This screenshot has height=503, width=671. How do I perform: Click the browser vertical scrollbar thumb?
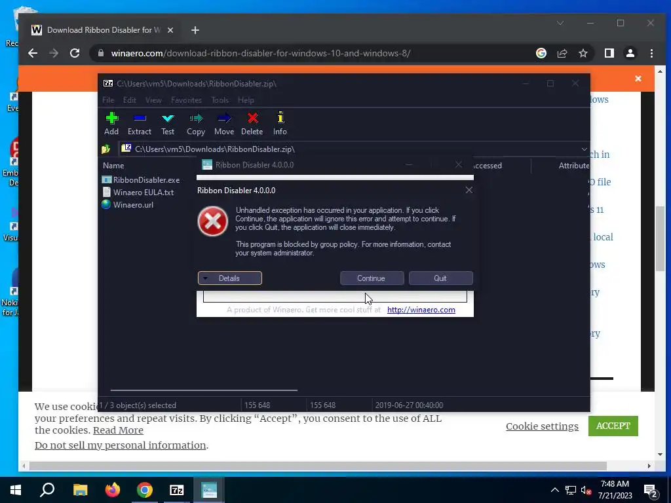point(659,238)
